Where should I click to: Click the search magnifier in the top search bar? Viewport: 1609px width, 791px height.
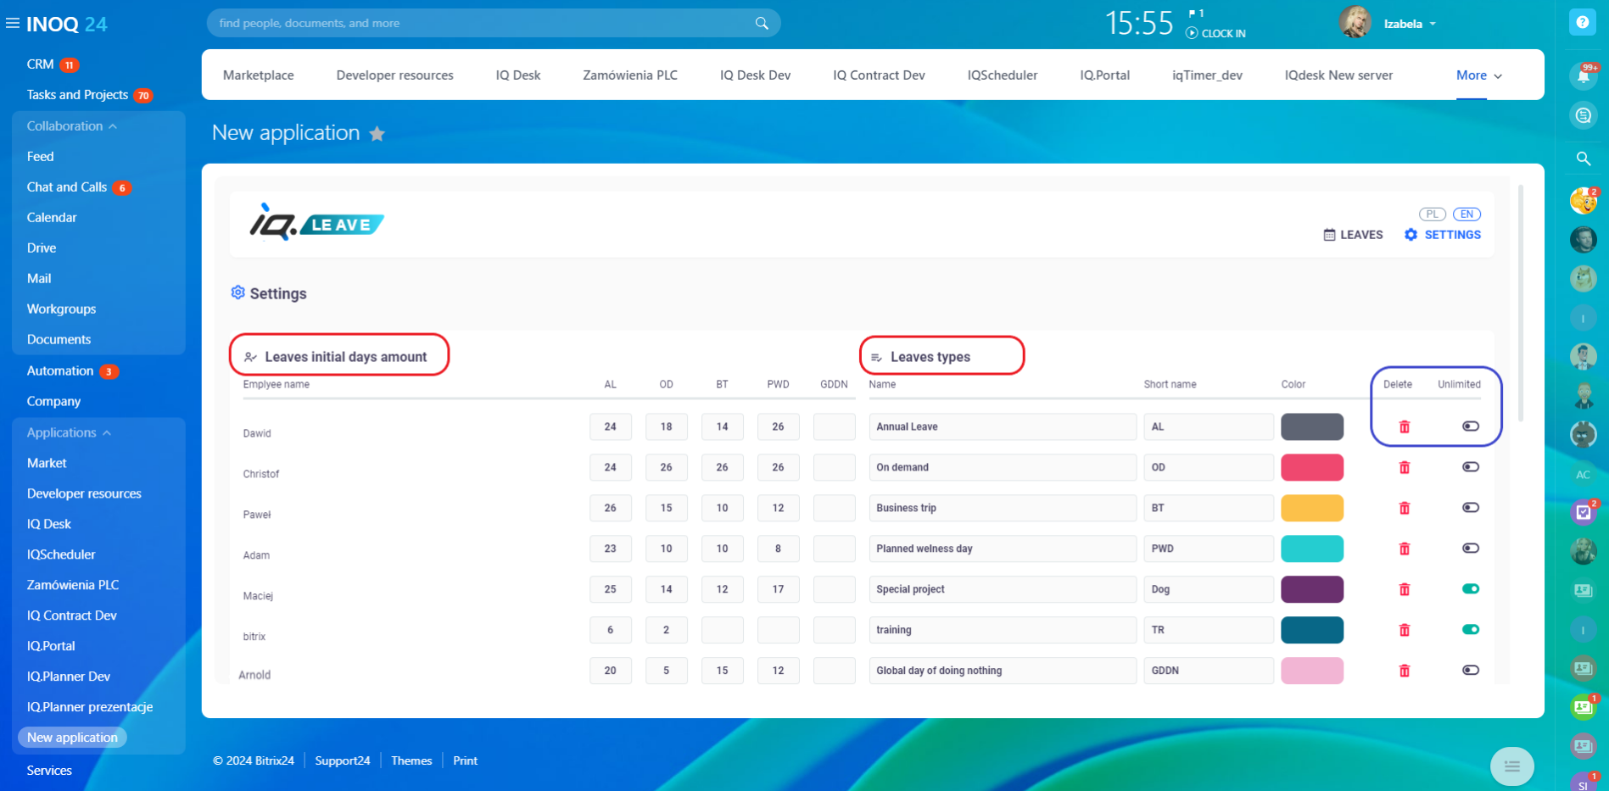coord(762,23)
